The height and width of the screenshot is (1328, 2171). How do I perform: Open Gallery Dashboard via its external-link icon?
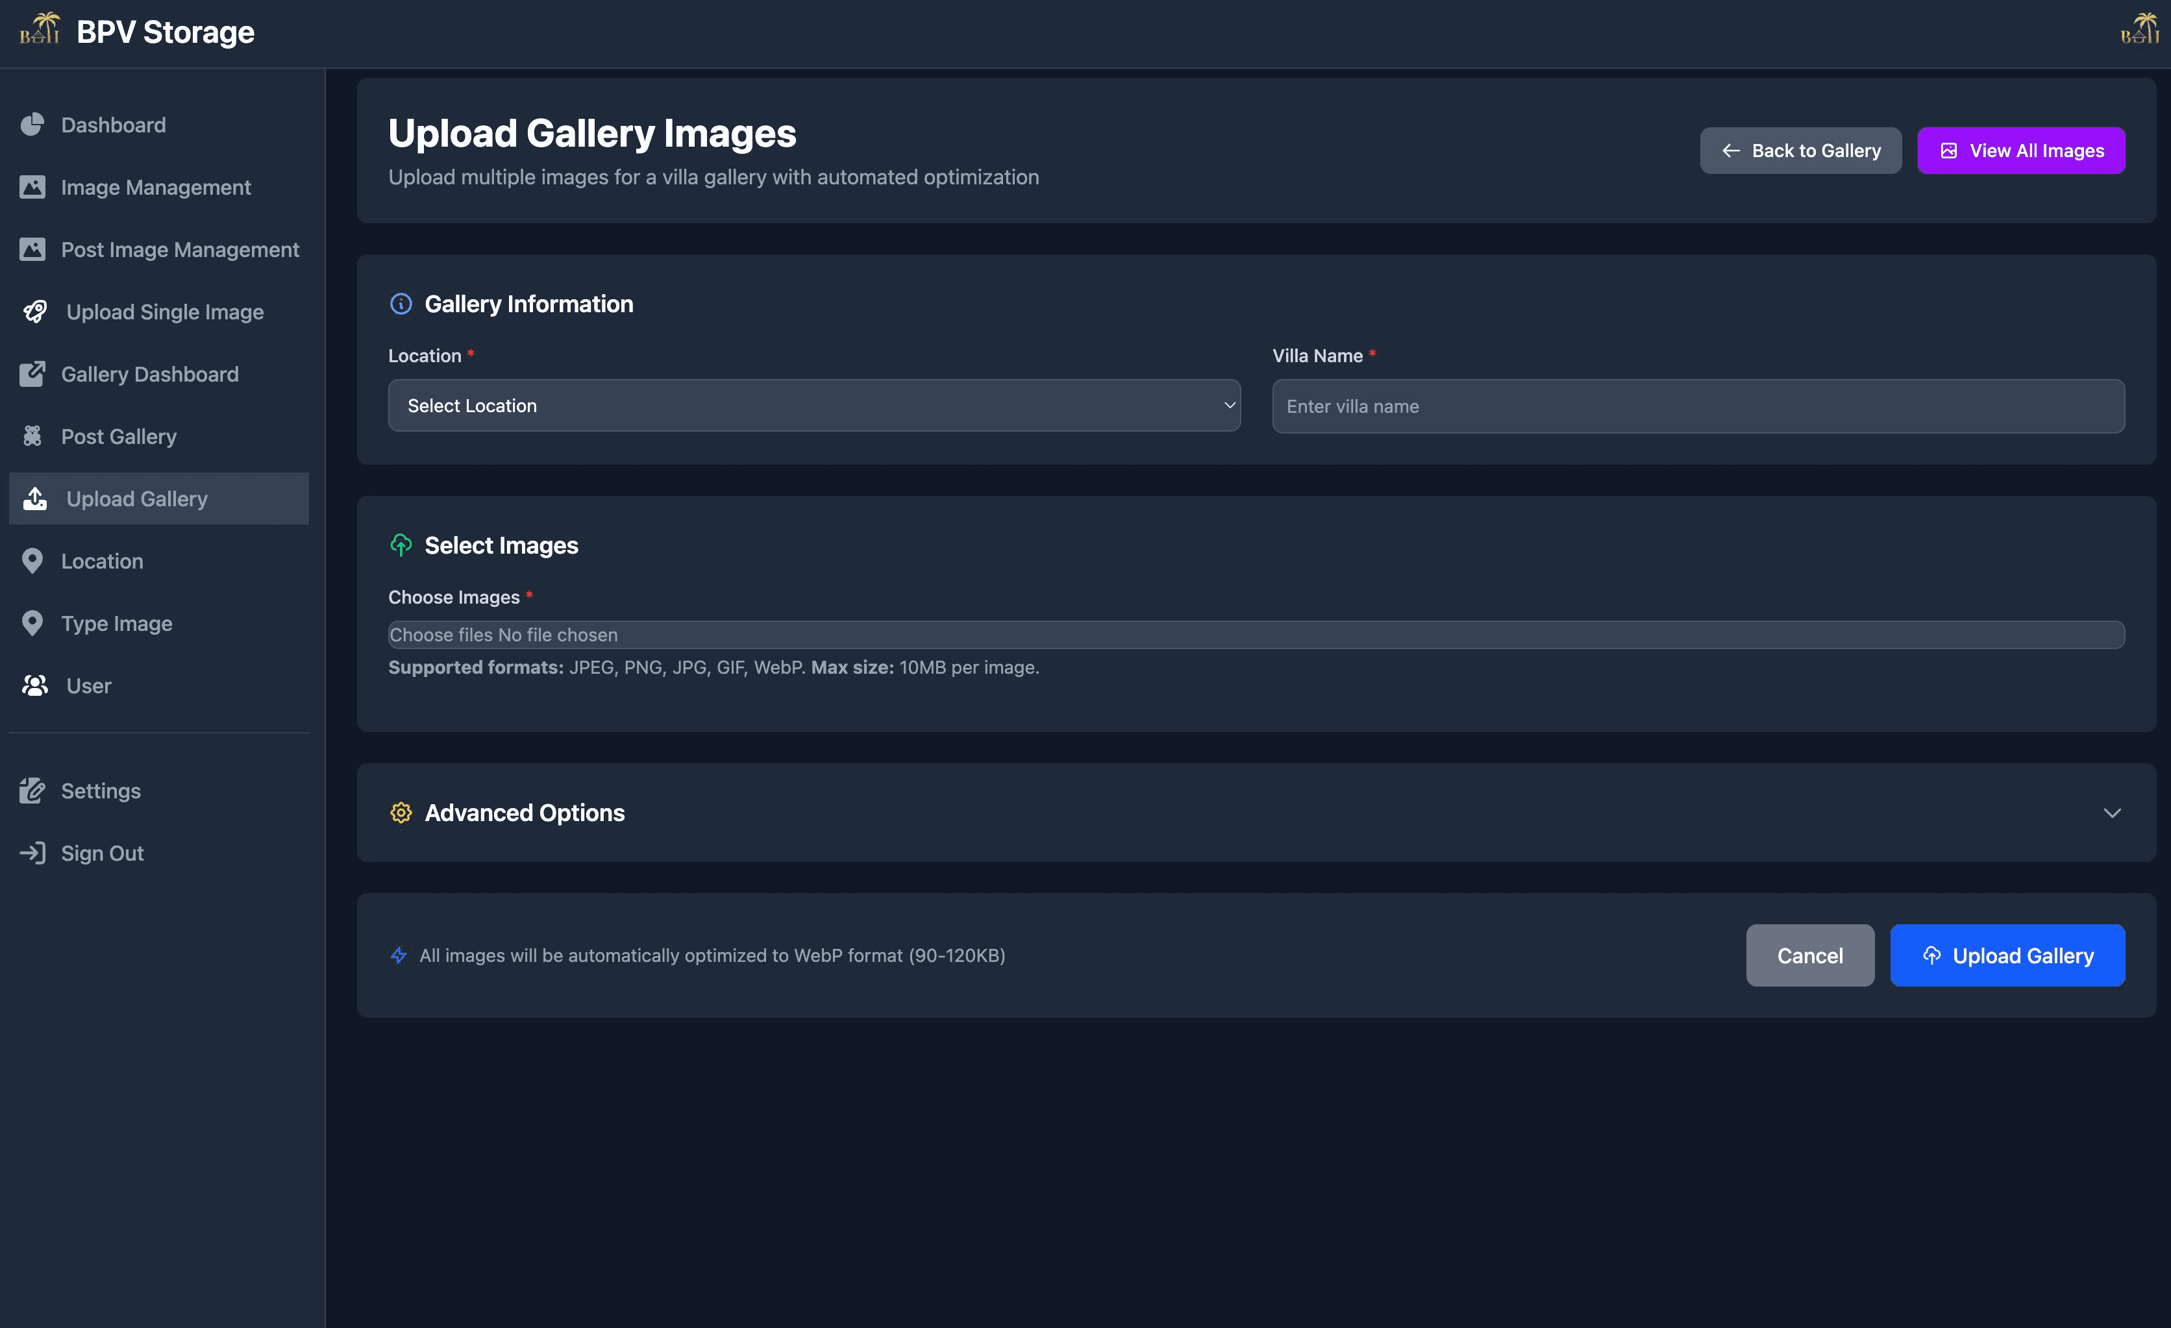pyautogui.click(x=32, y=373)
